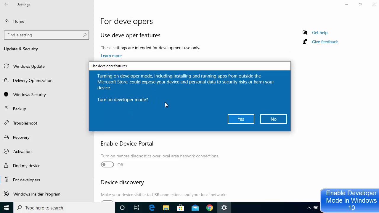Open Cortana from the taskbar
Viewport: 379px width, 213px height.
[122, 208]
